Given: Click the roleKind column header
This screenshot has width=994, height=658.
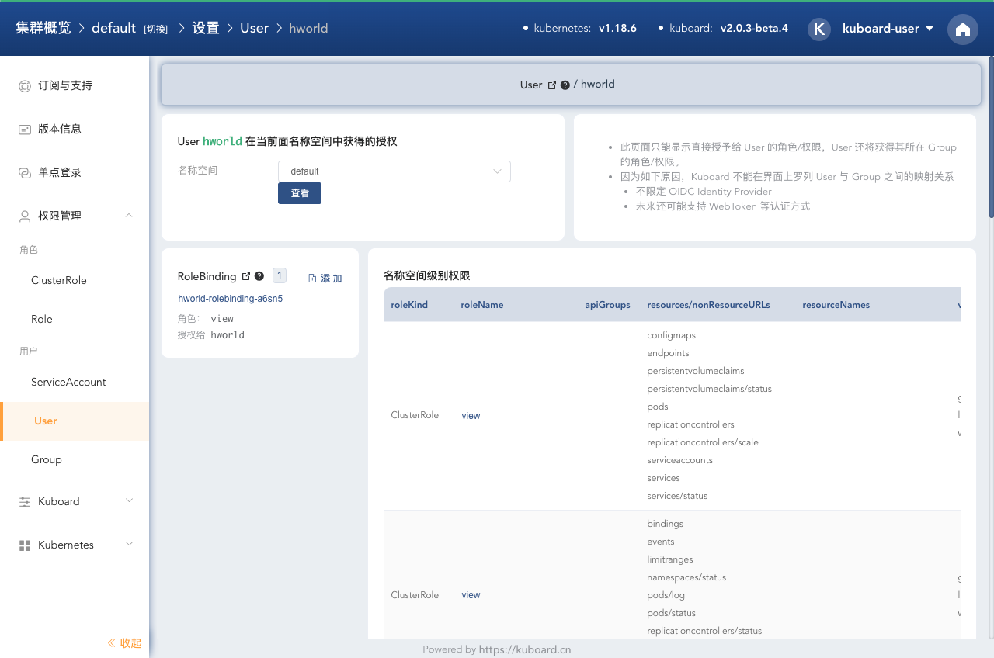Looking at the screenshot, I should [409, 305].
